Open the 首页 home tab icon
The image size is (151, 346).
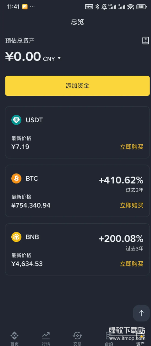point(14,336)
